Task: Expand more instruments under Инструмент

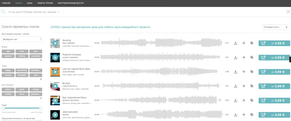Action: click(x=41, y=98)
